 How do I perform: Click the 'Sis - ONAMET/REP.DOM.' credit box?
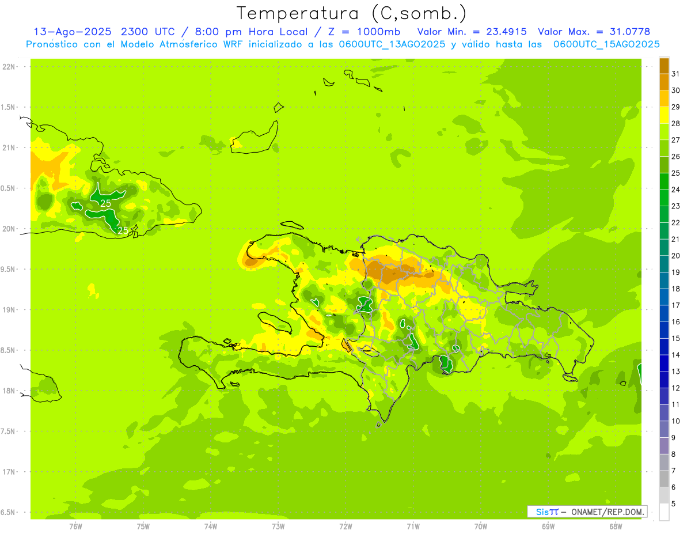pyautogui.click(x=587, y=512)
